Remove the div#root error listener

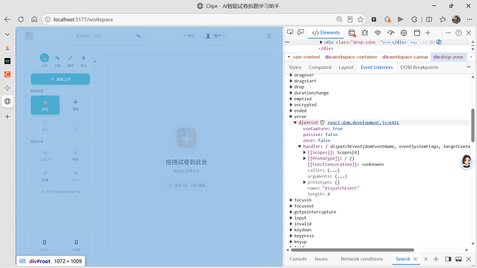coord(322,122)
